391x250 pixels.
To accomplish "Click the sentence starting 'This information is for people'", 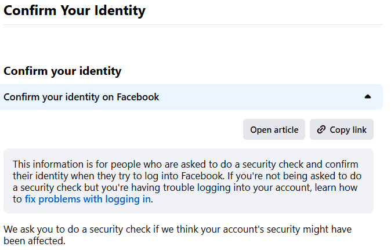I will (x=186, y=170).
